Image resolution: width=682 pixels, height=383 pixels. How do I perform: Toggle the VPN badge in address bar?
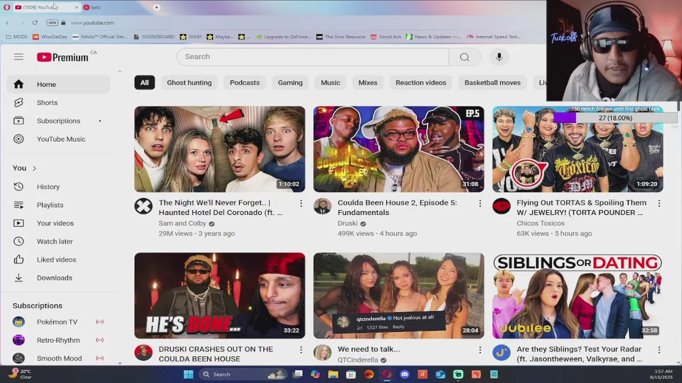52,23
